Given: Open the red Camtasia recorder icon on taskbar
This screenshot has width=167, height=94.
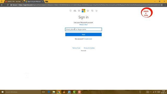Looking at the screenshot, I should [79, 92].
